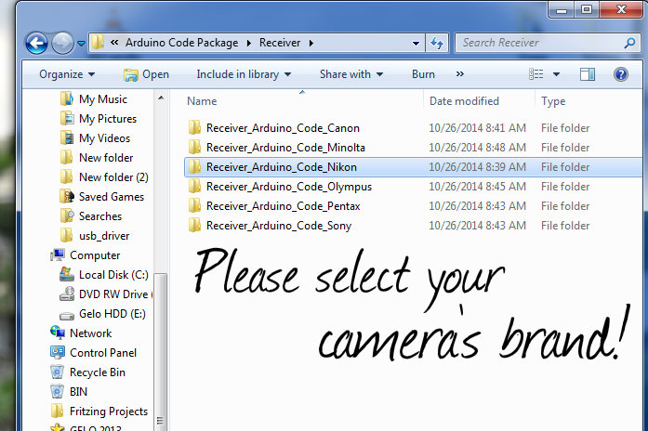The width and height of the screenshot is (648, 431).
Task: Open the BIN item in the sidebar
Action: [78, 392]
